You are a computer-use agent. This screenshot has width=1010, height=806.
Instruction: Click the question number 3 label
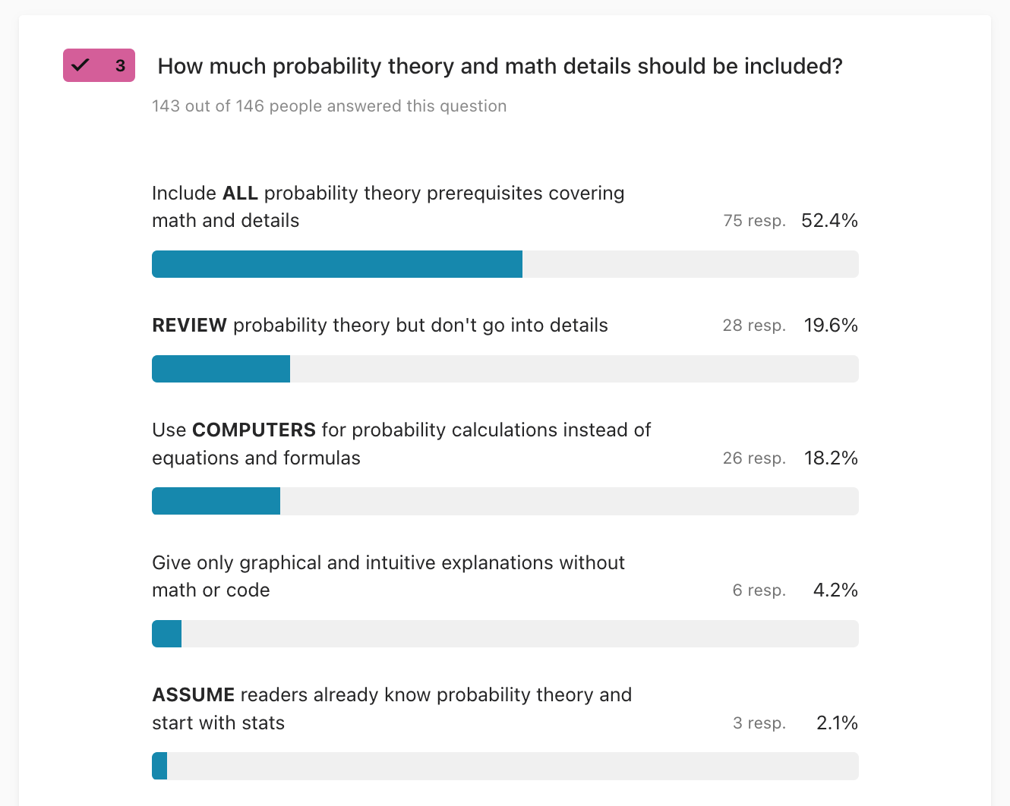[120, 66]
